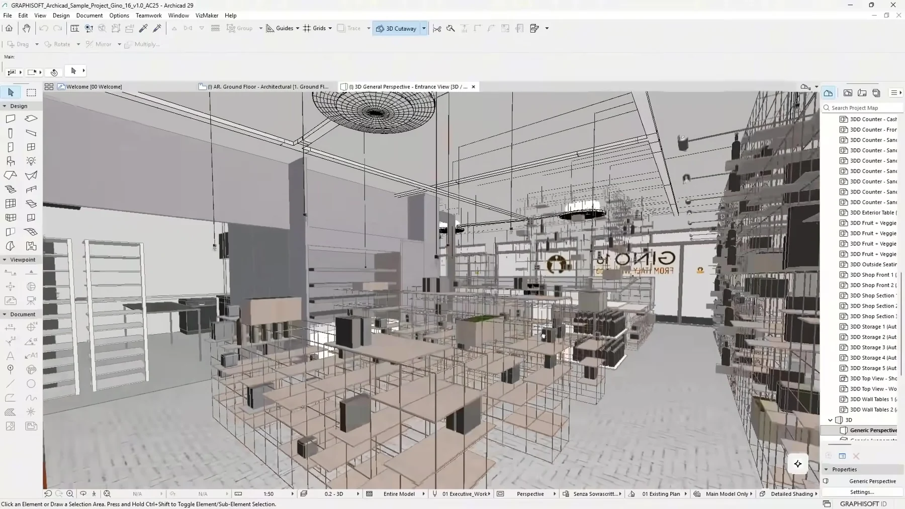The height and width of the screenshot is (509, 905).
Task: Collapse the Properties panel
Action: point(826,469)
